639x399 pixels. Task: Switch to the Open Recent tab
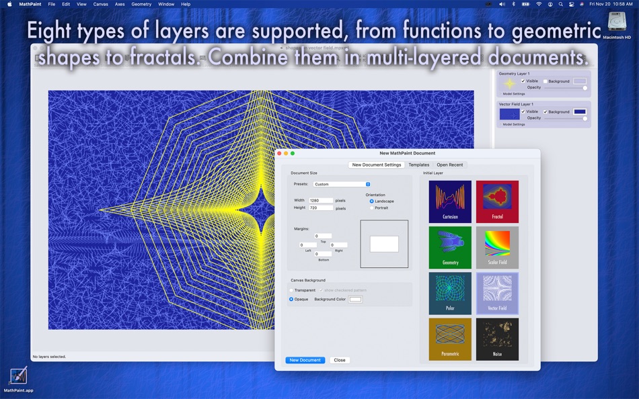[450, 165]
